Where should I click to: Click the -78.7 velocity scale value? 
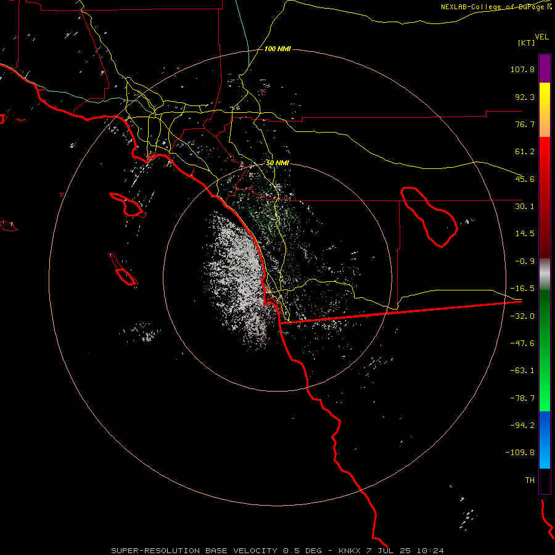[522, 398]
